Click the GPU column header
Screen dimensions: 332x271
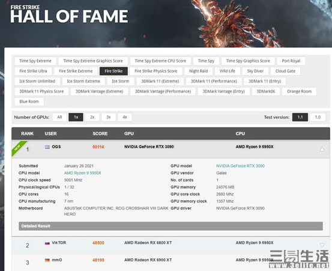pos(129,134)
